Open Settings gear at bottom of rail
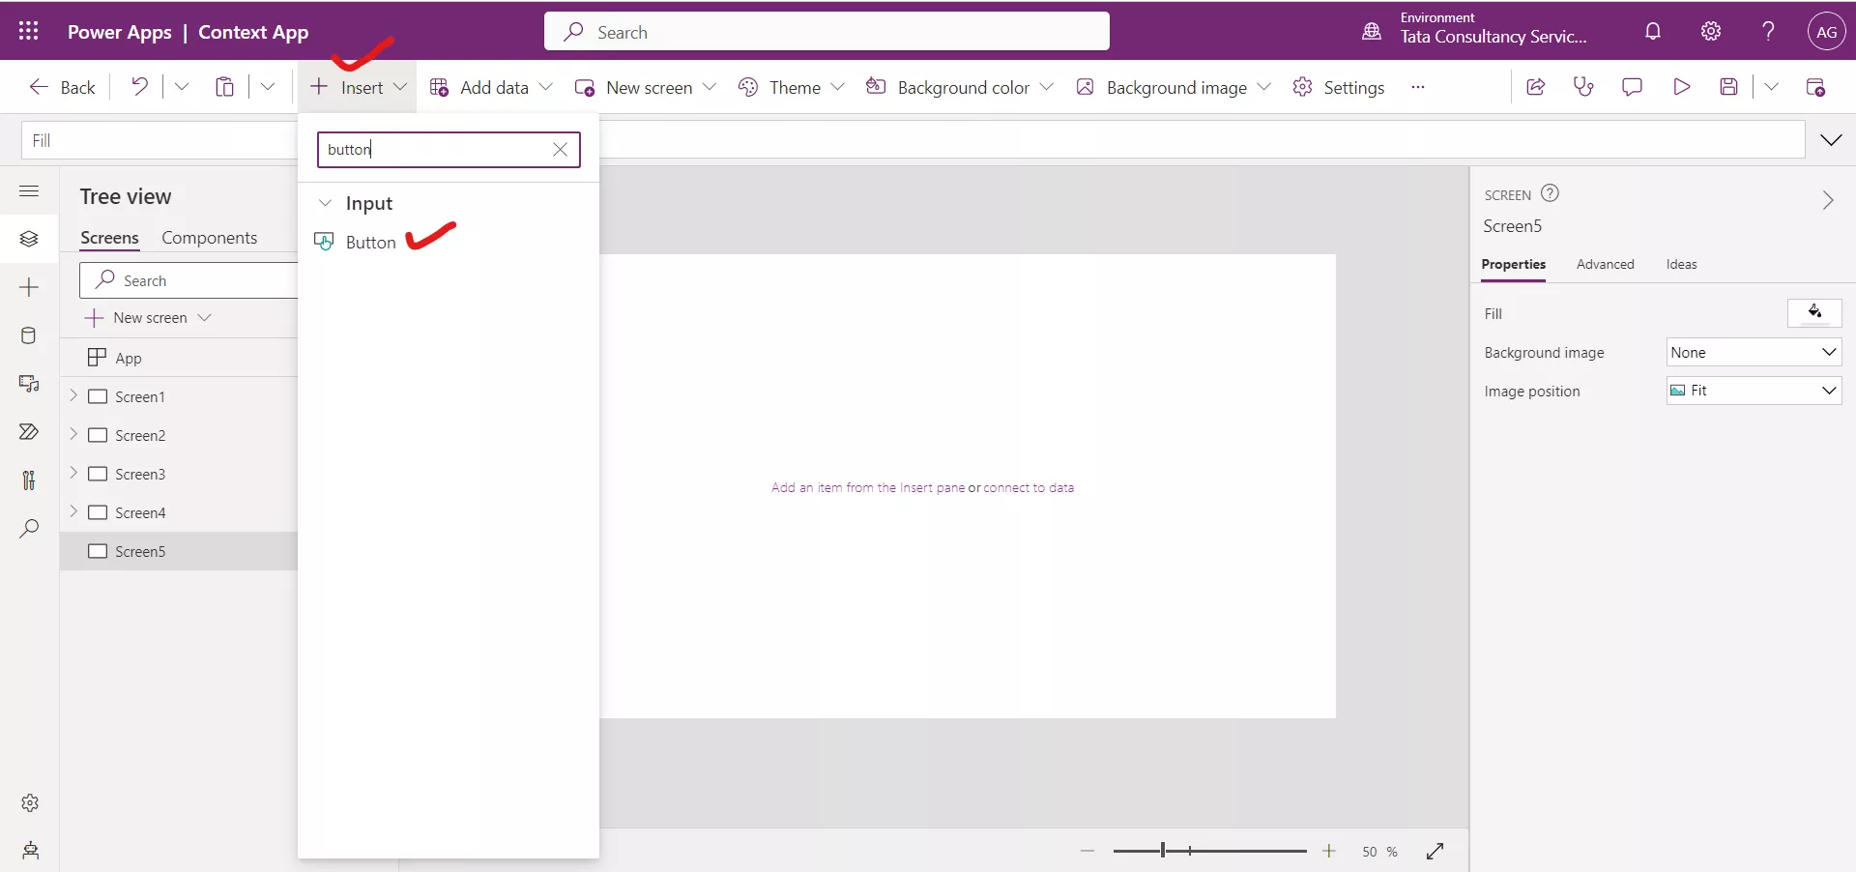 coord(30,802)
